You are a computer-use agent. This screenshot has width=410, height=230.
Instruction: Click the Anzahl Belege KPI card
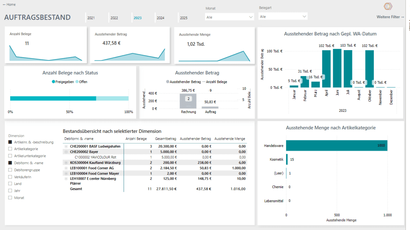(x=46, y=45)
